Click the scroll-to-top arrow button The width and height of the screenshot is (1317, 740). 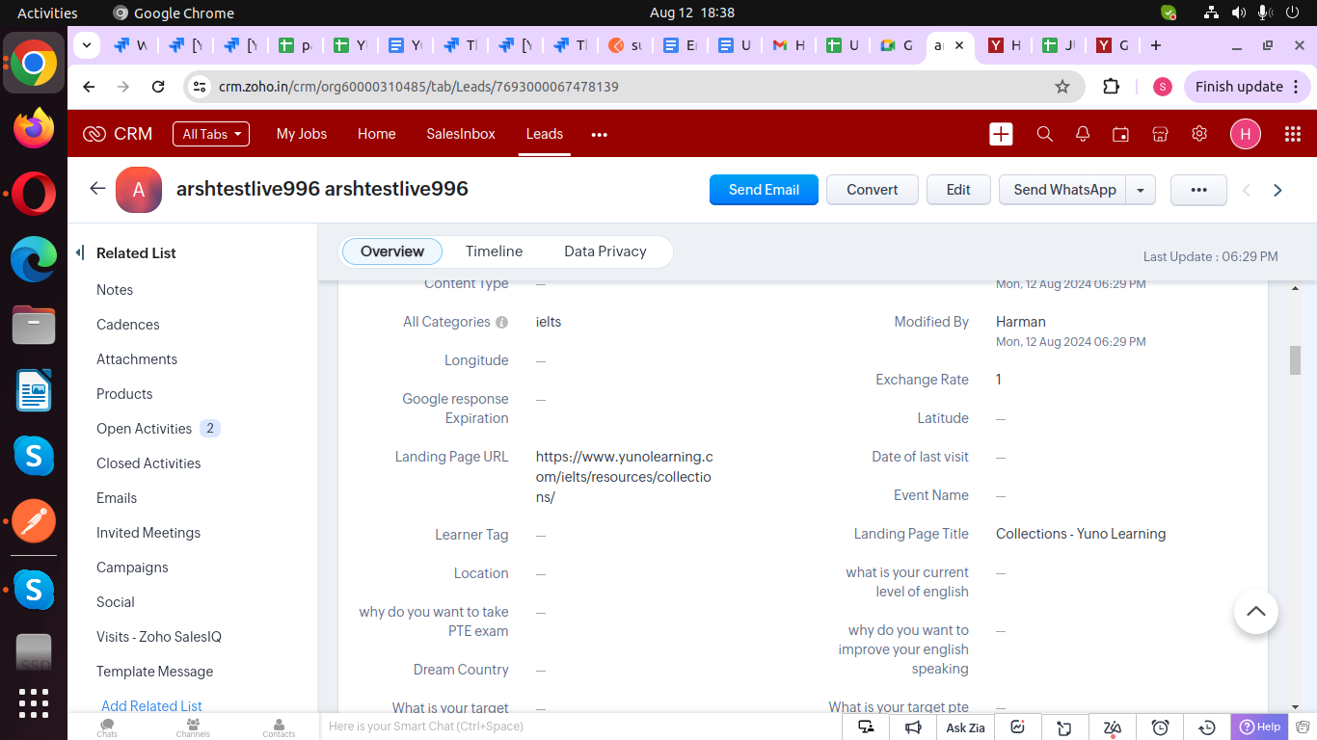(x=1255, y=611)
